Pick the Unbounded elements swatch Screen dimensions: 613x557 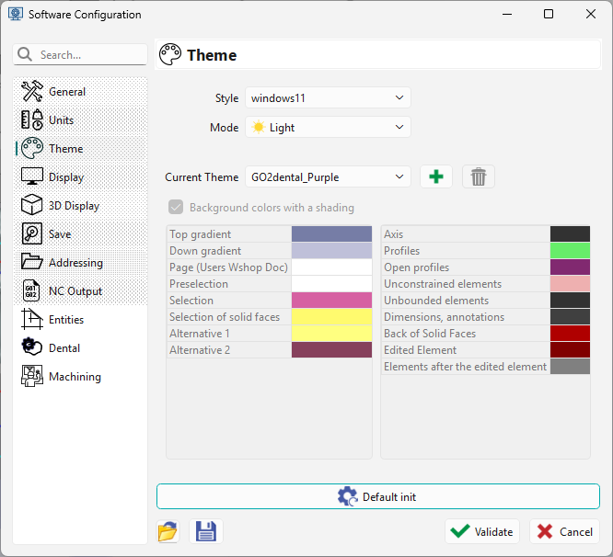570,301
